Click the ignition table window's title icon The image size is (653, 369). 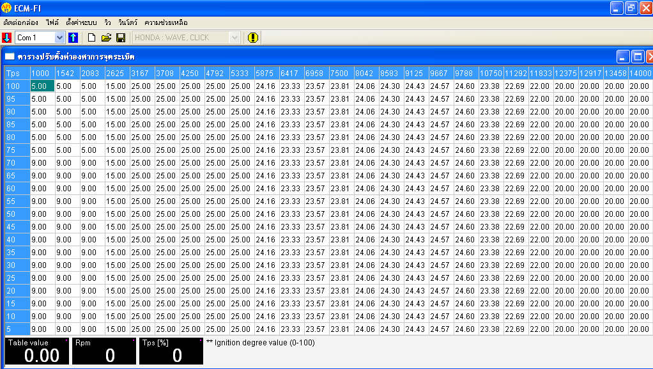tap(10, 56)
